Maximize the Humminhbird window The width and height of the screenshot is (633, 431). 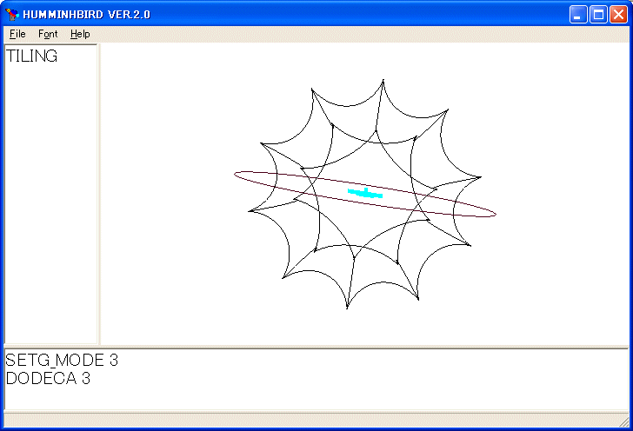(598, 15)
